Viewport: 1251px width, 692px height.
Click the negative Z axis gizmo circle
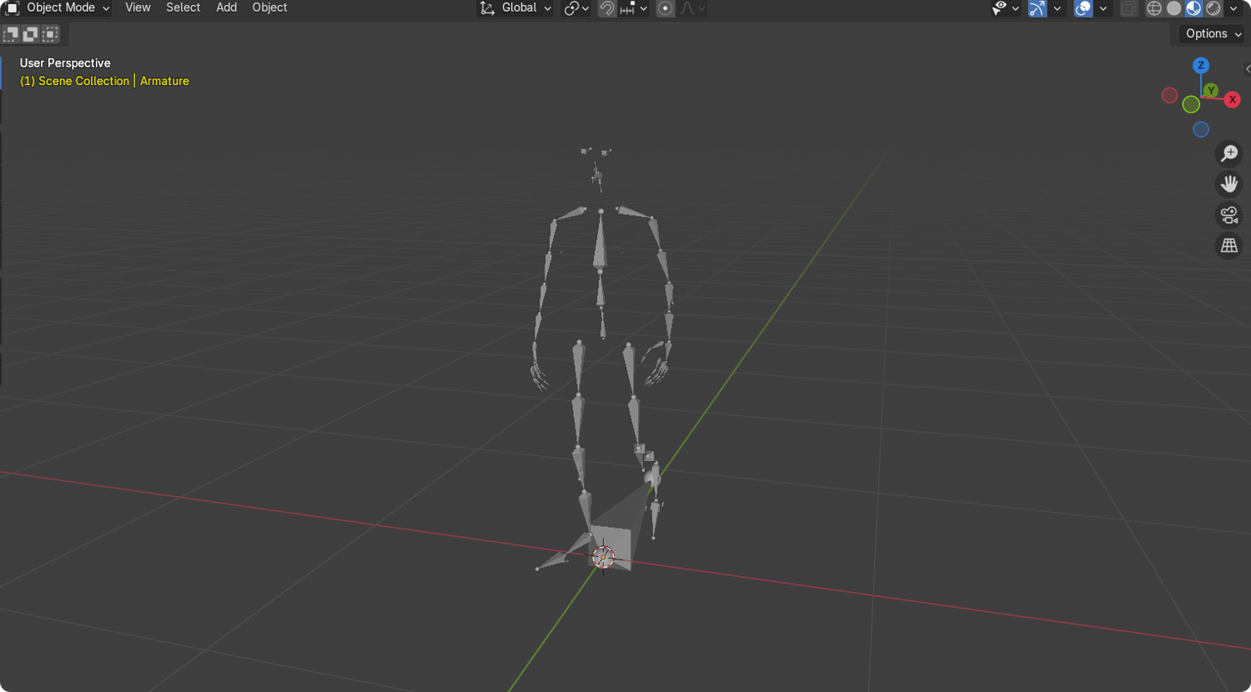pos(1201,129)
